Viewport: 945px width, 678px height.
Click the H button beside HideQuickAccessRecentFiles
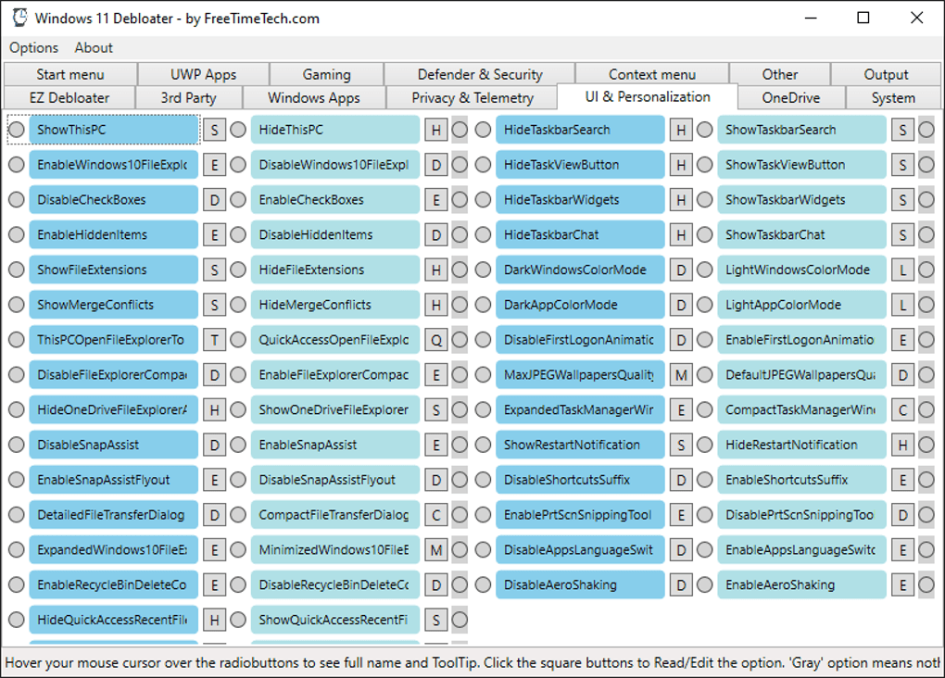[x=215, y=620]
